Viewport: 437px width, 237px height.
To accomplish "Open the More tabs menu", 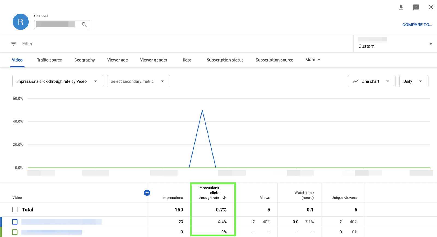I will [313, 60].
